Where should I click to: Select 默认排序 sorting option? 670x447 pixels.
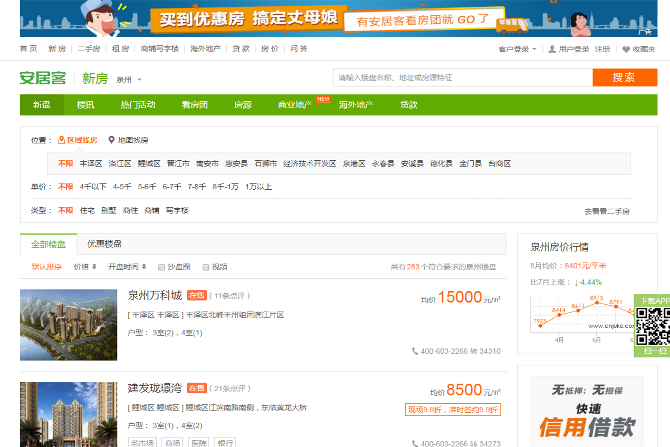coord(46,267)
